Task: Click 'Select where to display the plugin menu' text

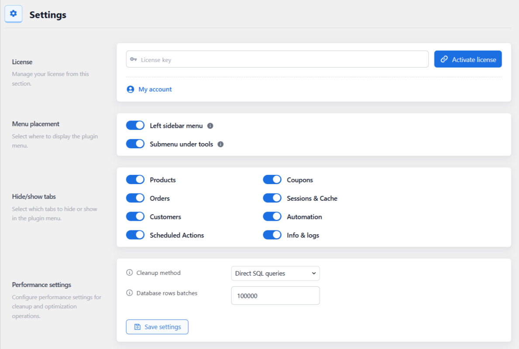Action: click(55, 141)
